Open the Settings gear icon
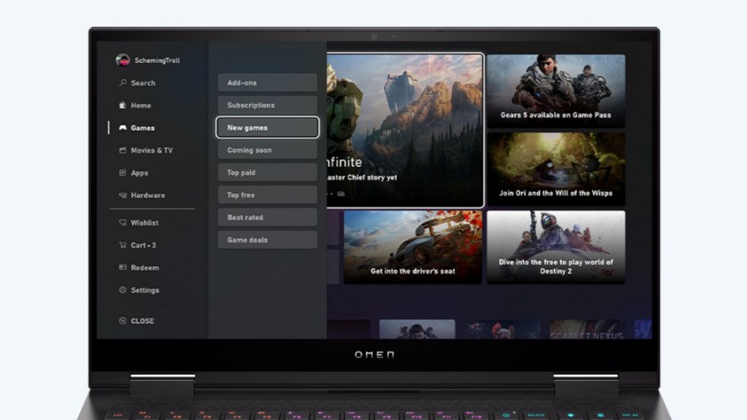Viewport: 747px width, 420px height. (123, 290)
